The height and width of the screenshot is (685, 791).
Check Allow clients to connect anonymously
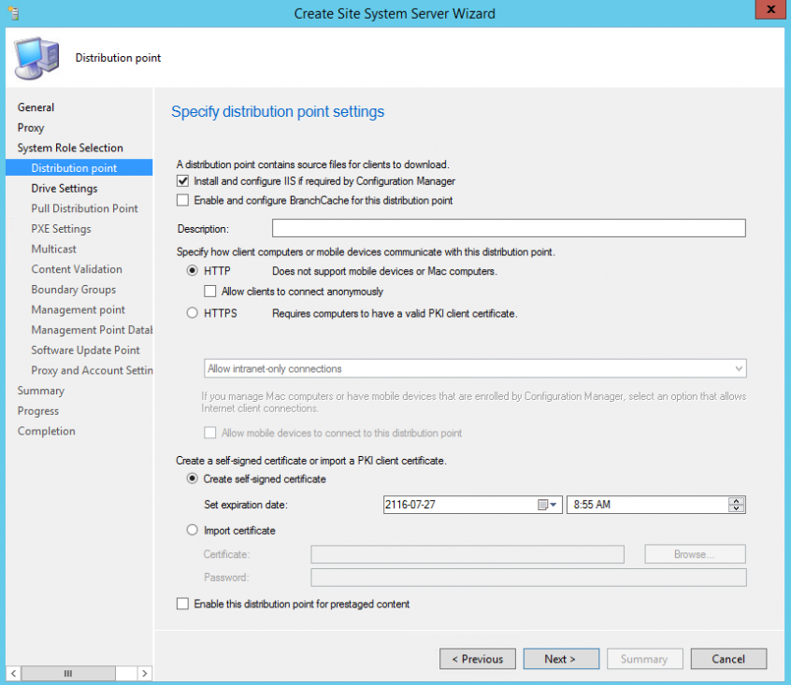pos(212,293)
